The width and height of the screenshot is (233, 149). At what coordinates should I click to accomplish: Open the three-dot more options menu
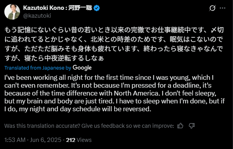(x=222, y=8)
